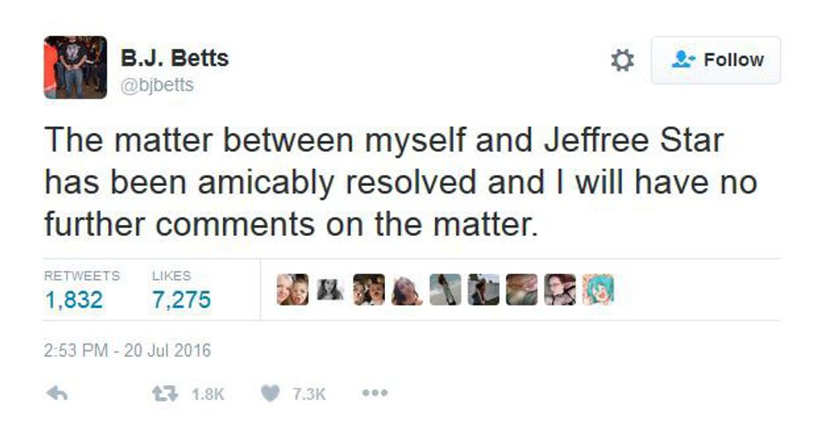Click the fourth liker avatar in row

click(407, 290)
